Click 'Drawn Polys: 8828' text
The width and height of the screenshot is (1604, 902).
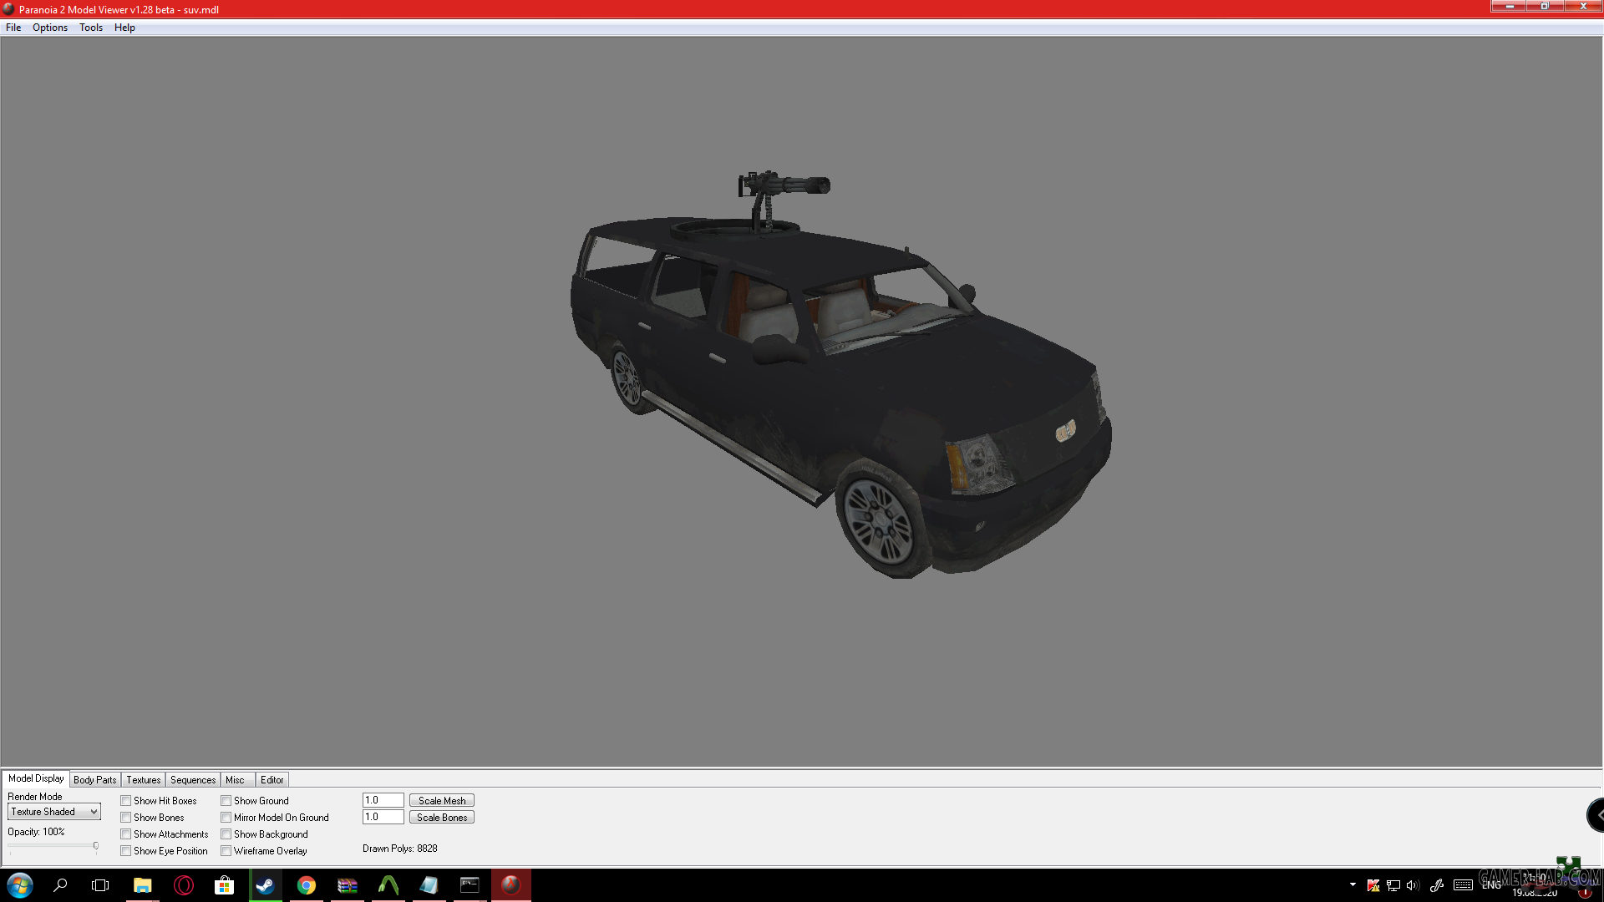(x=400, y=849)
